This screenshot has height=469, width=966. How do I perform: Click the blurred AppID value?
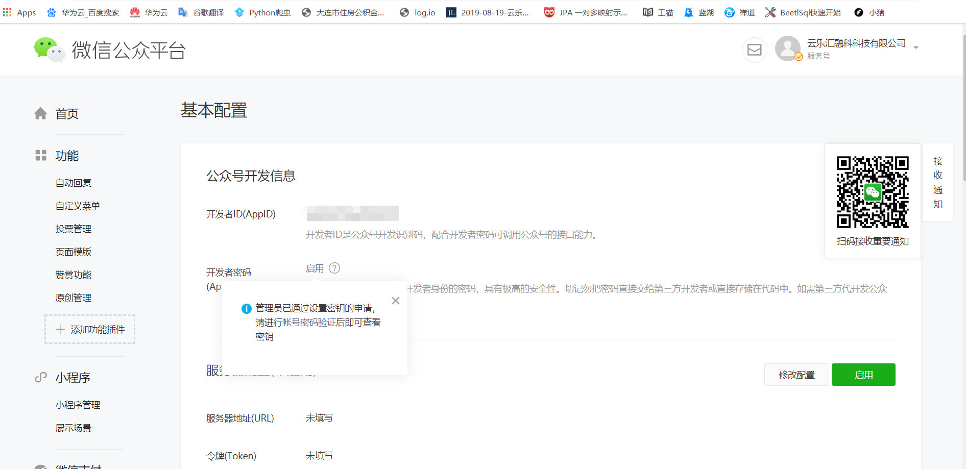352,213
